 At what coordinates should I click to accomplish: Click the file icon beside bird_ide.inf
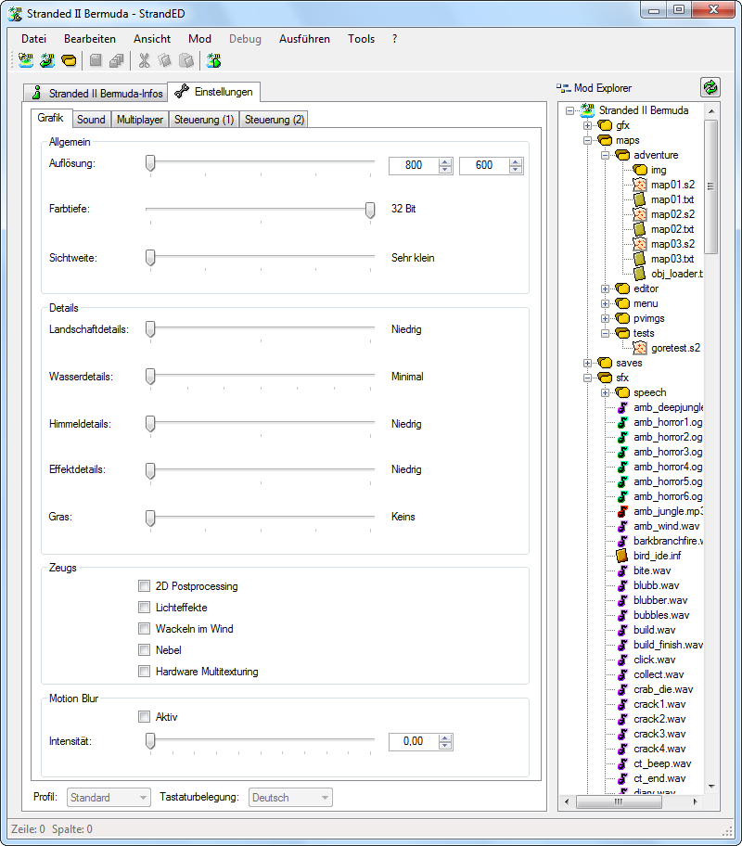[622, 556]
